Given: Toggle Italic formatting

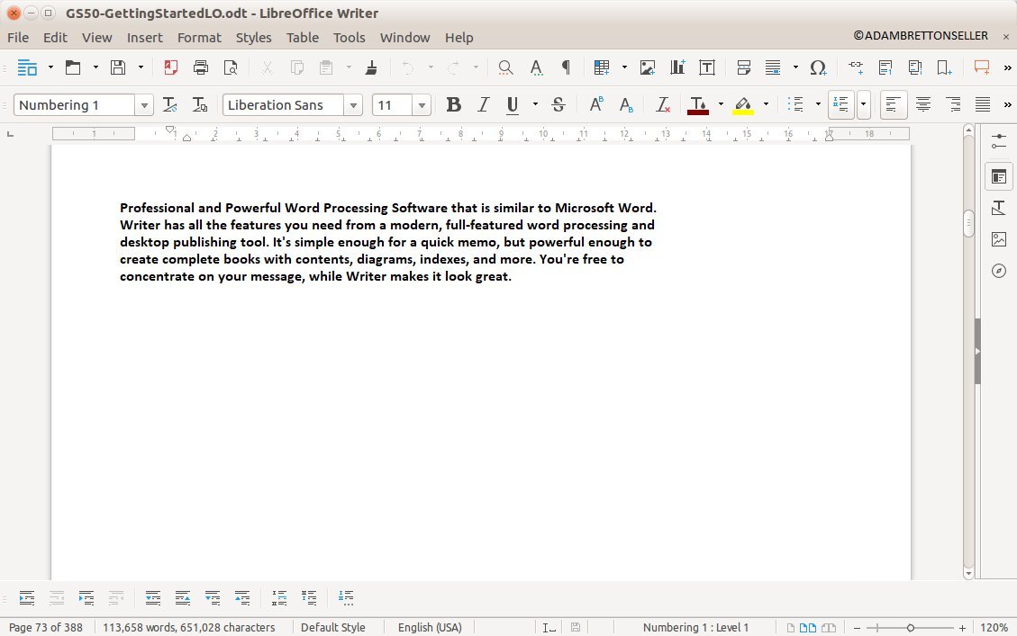Looking at the screenshot, I should pyautogui.click(x=483, y=105).
